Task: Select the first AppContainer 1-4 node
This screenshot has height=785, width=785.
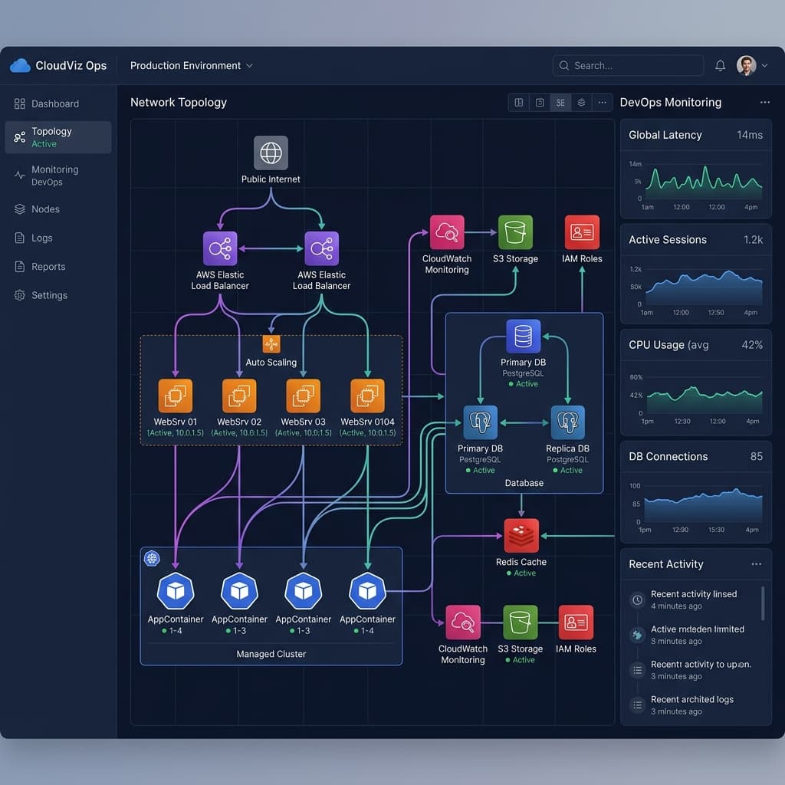Action: tap(176, 591)
